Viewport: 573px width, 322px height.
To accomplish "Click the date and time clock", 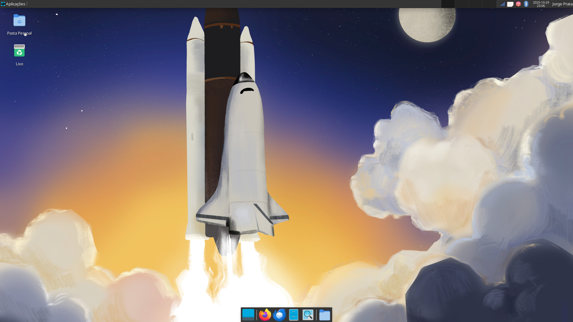I will pos(541,4).
